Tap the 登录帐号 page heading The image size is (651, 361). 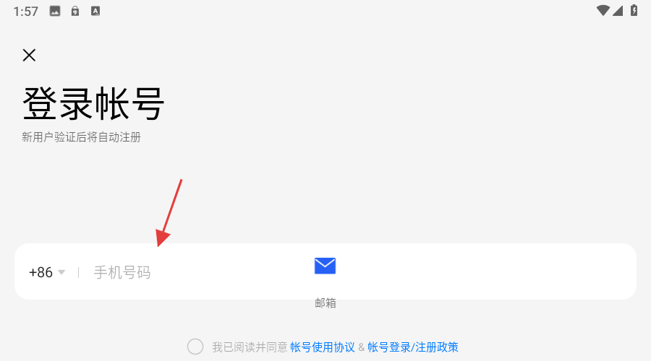(x=93, y=104)
